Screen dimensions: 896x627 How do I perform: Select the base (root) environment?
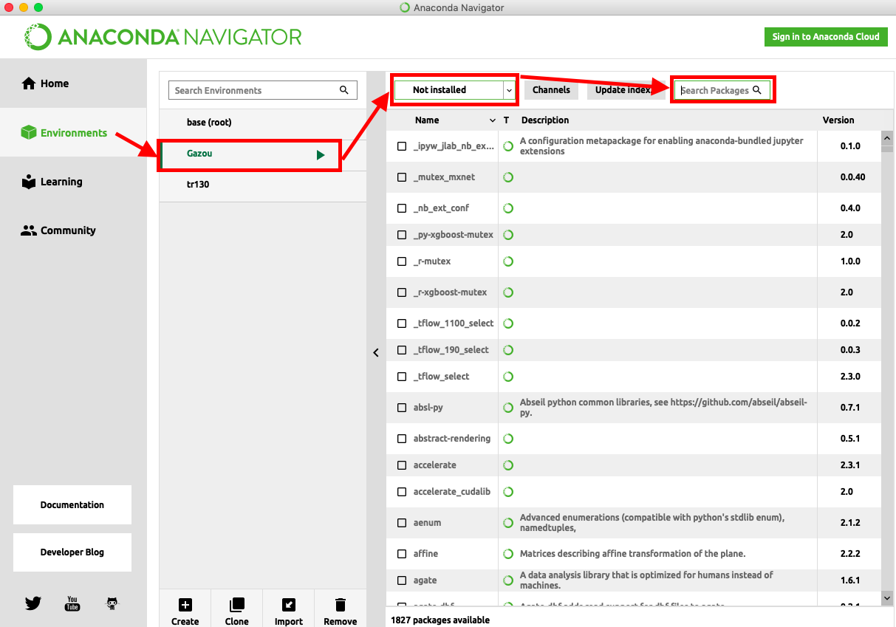[263, 123]
